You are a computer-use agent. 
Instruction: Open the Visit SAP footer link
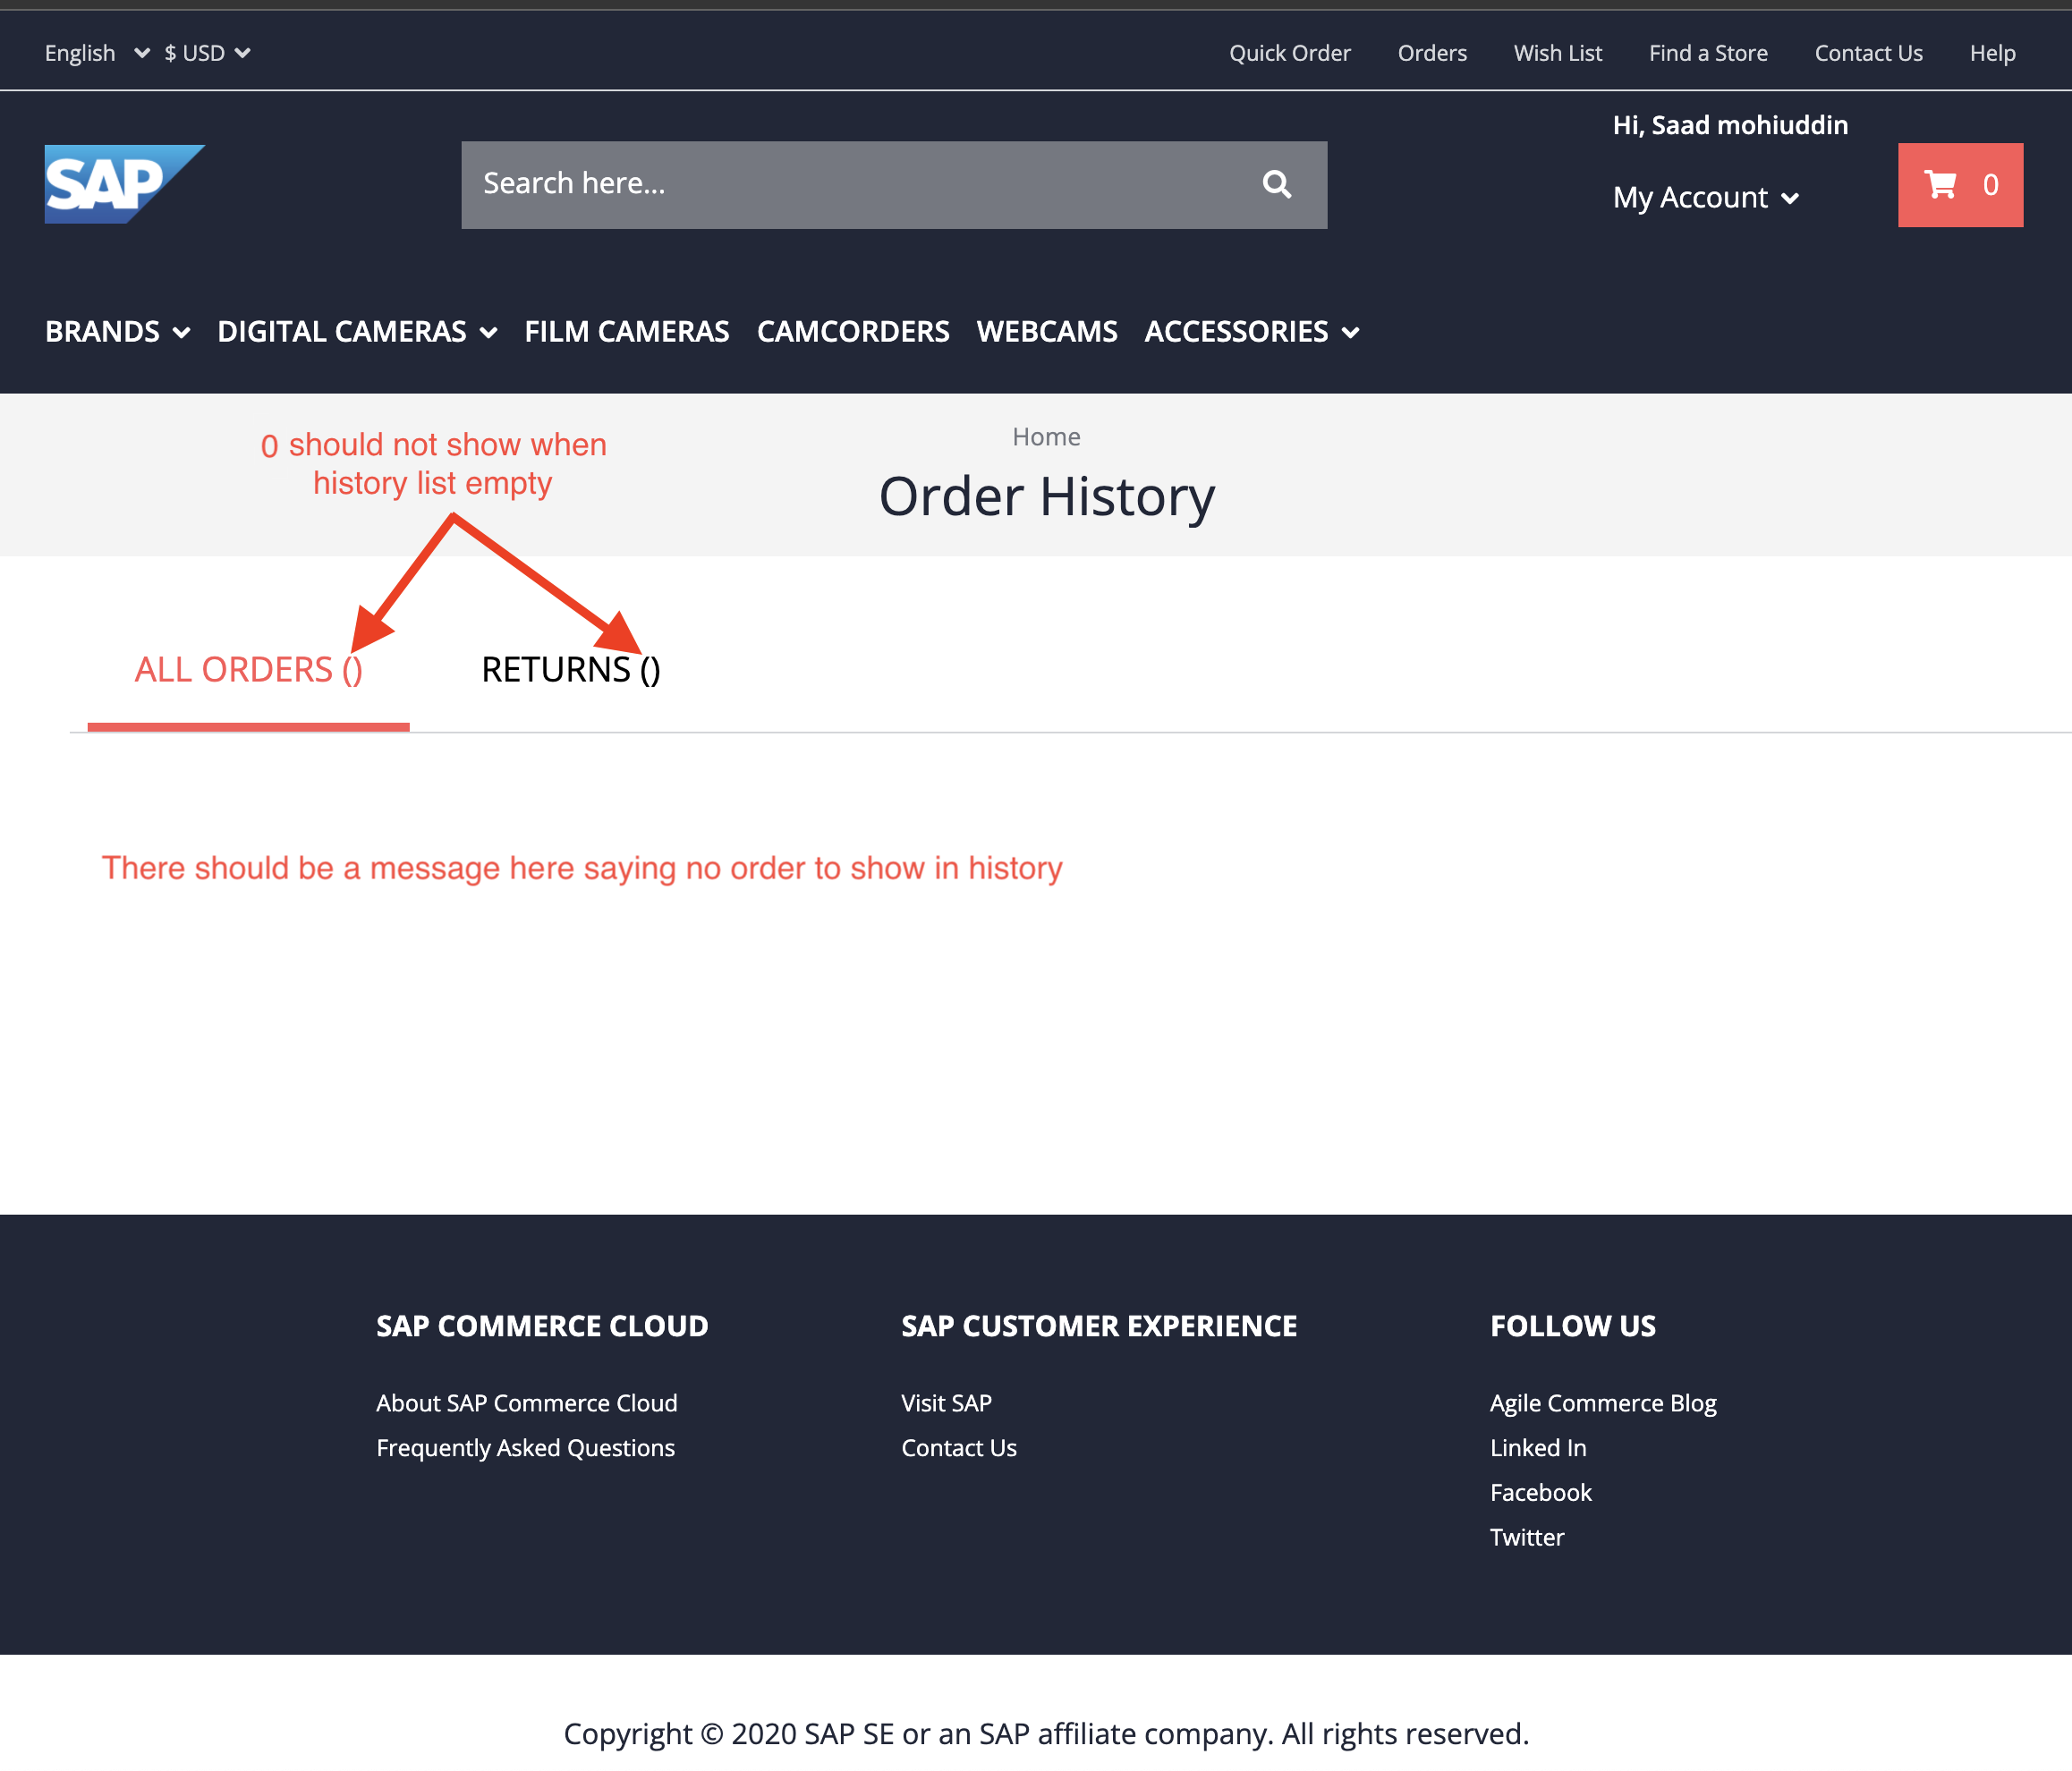click(946, 1403)
